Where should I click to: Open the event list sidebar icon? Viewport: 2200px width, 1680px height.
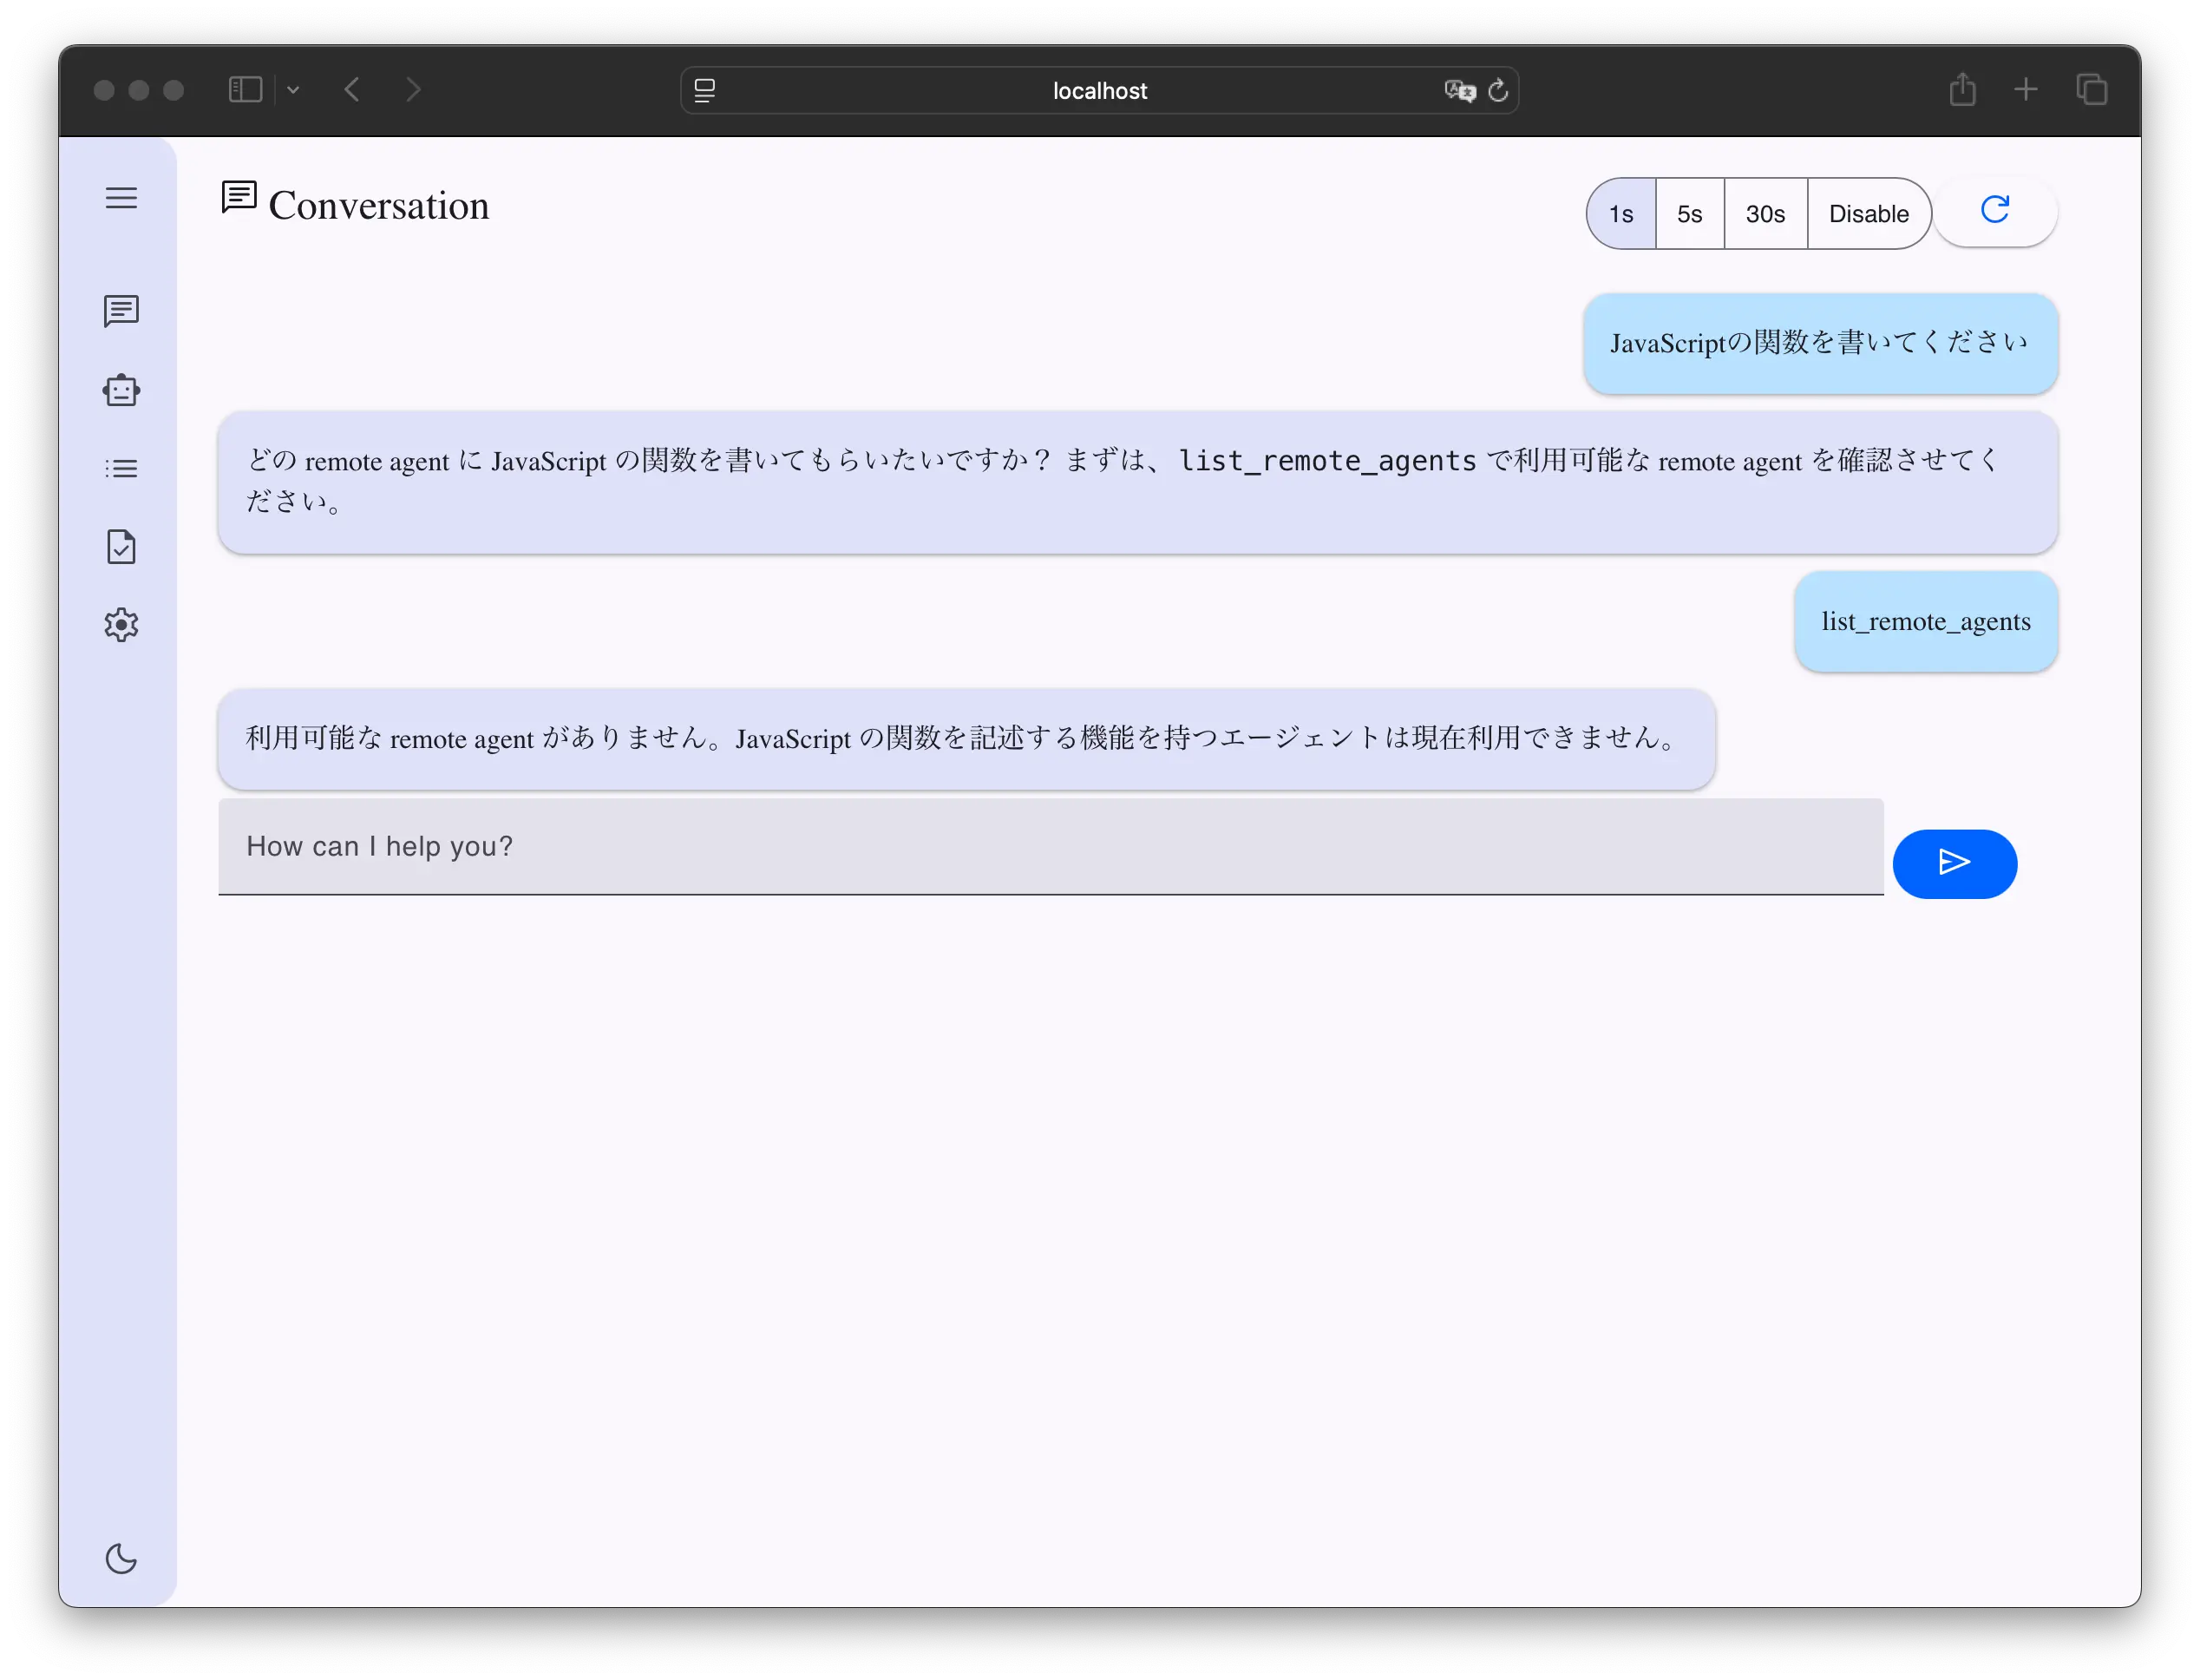coord(121,468)
